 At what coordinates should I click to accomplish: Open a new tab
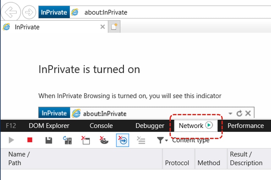tap(114, 27)
